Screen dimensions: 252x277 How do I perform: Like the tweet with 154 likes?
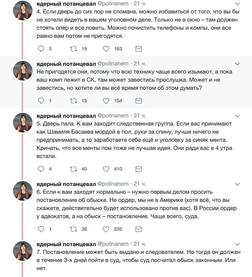click(x=106, y=101)
